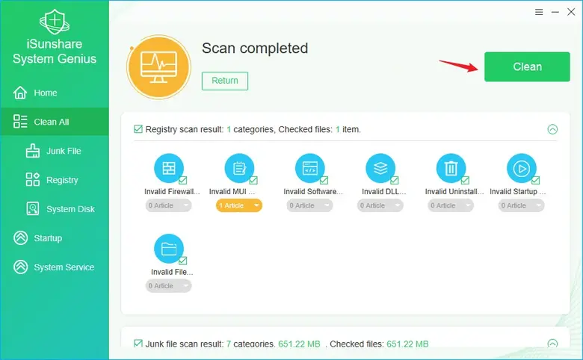
Task: Click the Invalid File folder icon
Action: pos(169,249)
